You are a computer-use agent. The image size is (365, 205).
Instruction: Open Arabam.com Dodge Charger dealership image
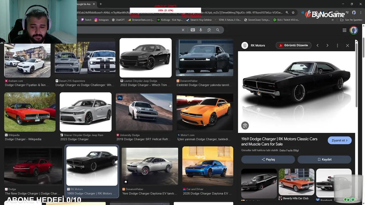(x=27, y=60)
